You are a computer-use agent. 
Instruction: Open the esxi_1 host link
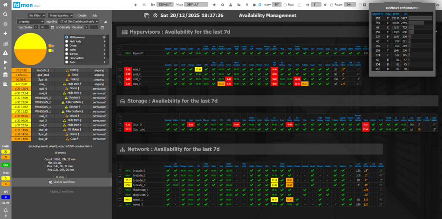(137, 69)
